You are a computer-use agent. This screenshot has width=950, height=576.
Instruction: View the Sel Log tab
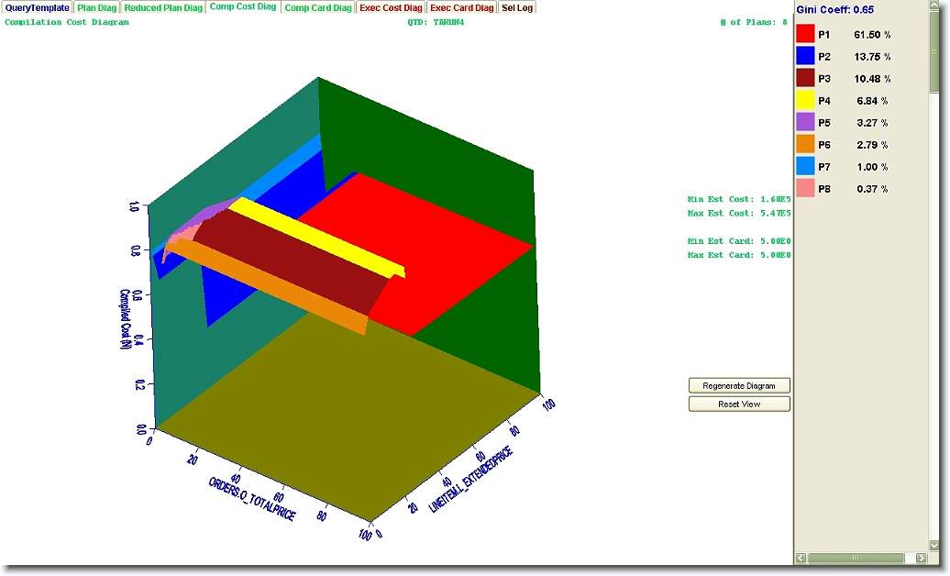tap(517, 7)
